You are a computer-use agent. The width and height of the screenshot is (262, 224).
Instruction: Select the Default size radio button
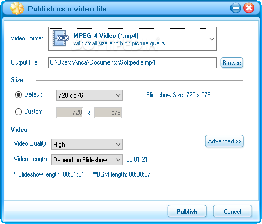coord(18,94)
